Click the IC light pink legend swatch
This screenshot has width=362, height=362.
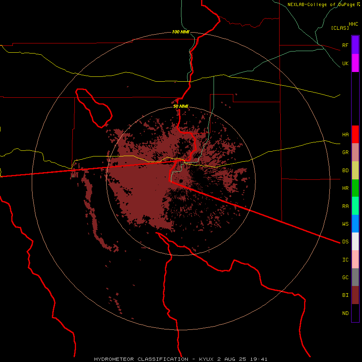(355, 259)
